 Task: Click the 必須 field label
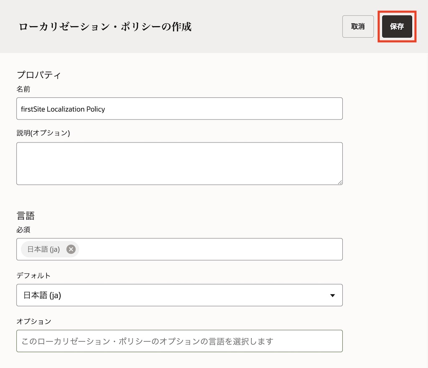coord(23,230)
